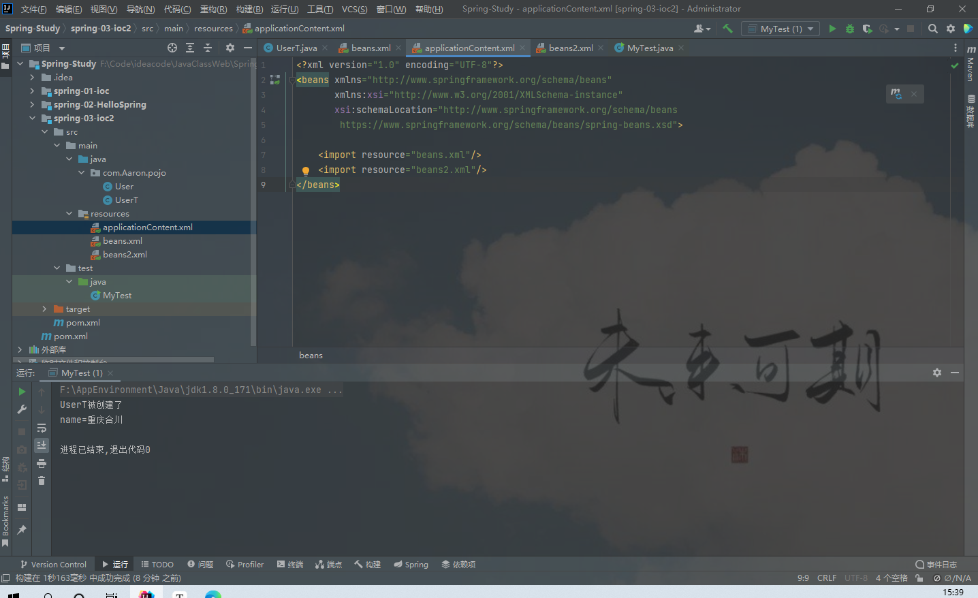Toggle file read-only lock in status bar
The height and width of the screenshot is (598, 978).
[919, 578]
